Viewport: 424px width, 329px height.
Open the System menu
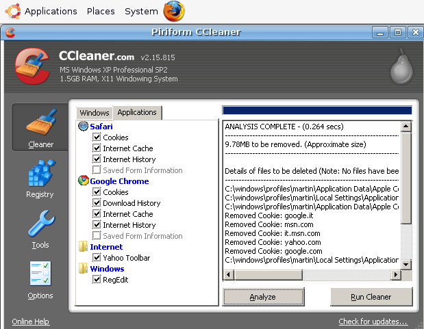(141, 11)
